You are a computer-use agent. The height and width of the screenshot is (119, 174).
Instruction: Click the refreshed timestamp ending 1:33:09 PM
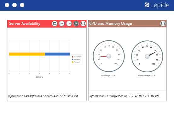point(124,96)
